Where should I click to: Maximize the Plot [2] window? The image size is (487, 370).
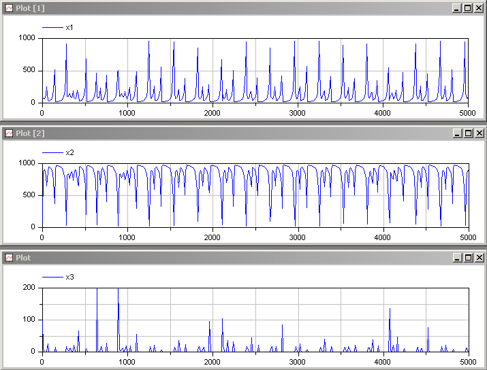(x=468, y=133)
